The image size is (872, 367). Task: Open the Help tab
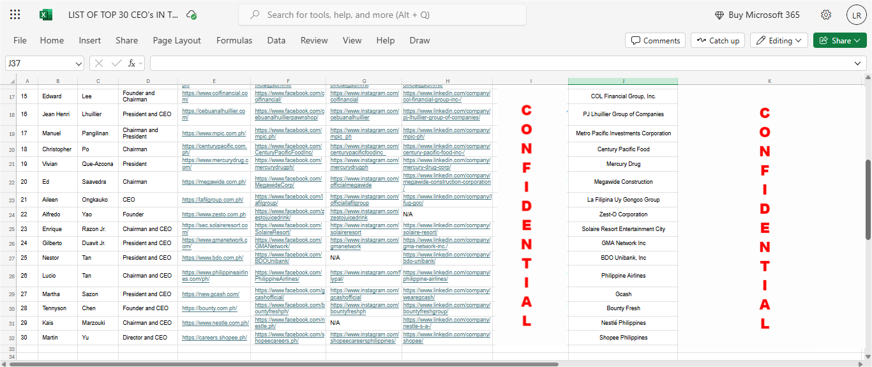[386, 40]
